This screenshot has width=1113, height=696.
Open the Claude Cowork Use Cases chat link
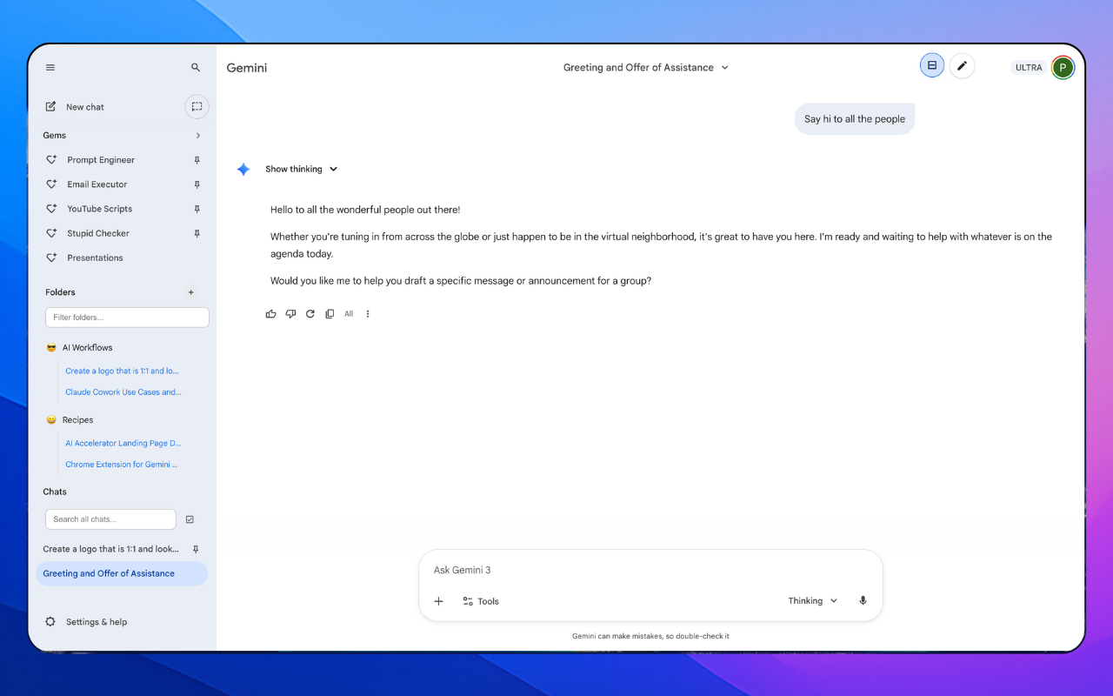[123, 391]
